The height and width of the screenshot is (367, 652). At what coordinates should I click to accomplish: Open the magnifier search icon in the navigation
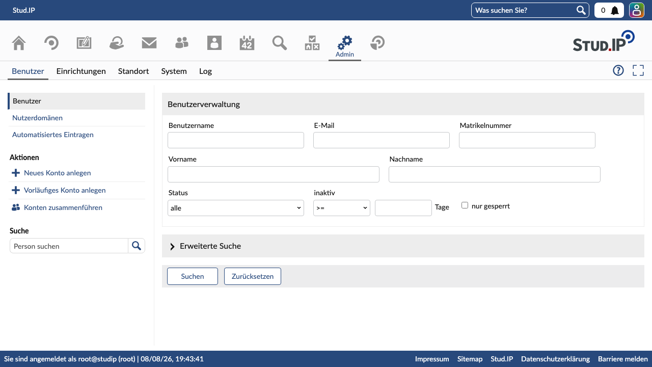(x=280, y=43)
